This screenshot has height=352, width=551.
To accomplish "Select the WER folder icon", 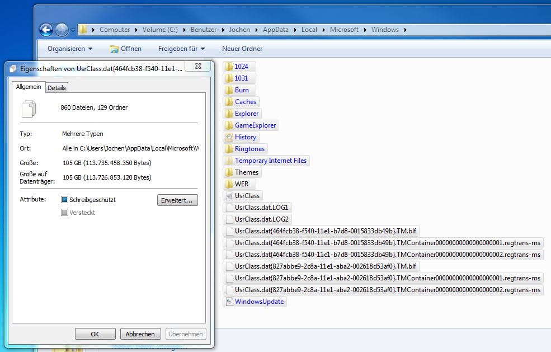I will point(229,184).
